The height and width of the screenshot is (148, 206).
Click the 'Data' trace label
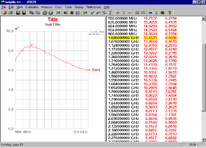(x=96, y=70)
